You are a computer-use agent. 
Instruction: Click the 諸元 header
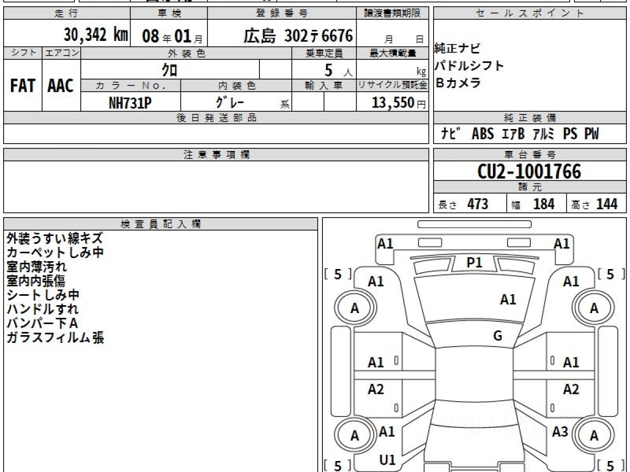pyautogui.click(x=530, y=187)
